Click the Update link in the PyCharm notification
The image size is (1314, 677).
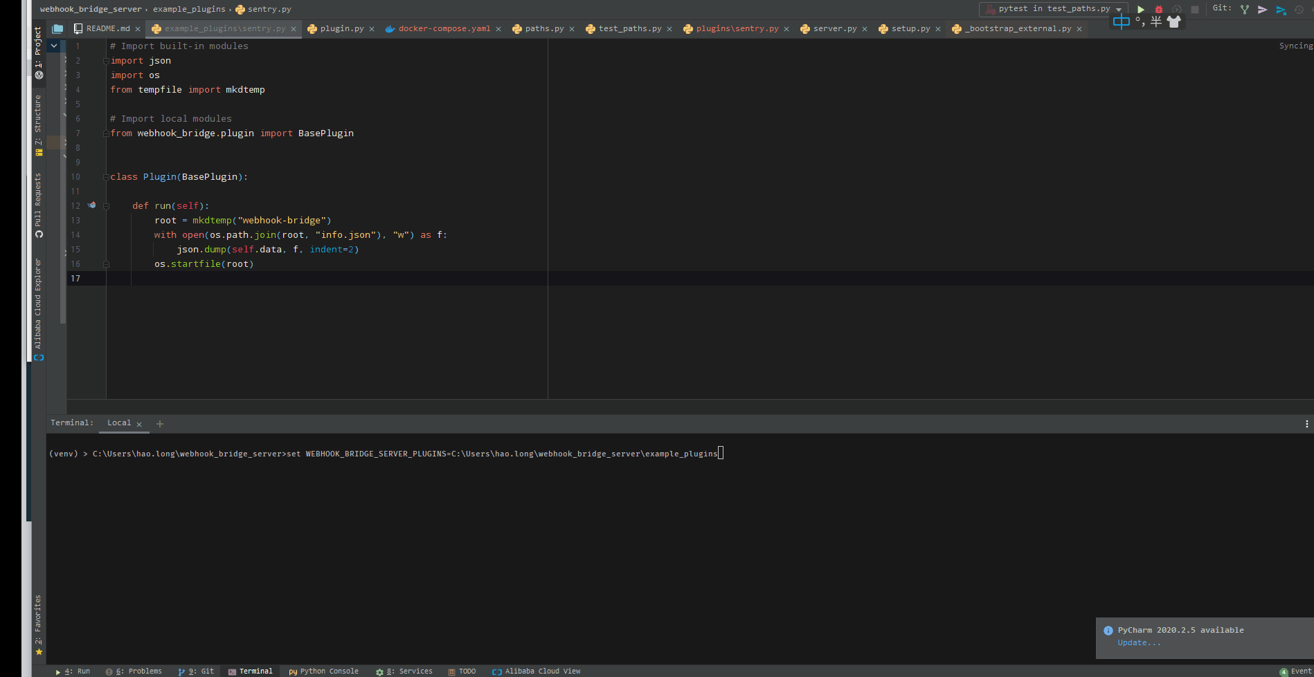pos(1139,642)
